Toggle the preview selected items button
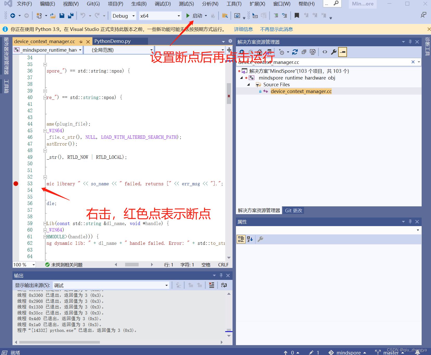Screen dimensions: 431x355 coord(343,52)
